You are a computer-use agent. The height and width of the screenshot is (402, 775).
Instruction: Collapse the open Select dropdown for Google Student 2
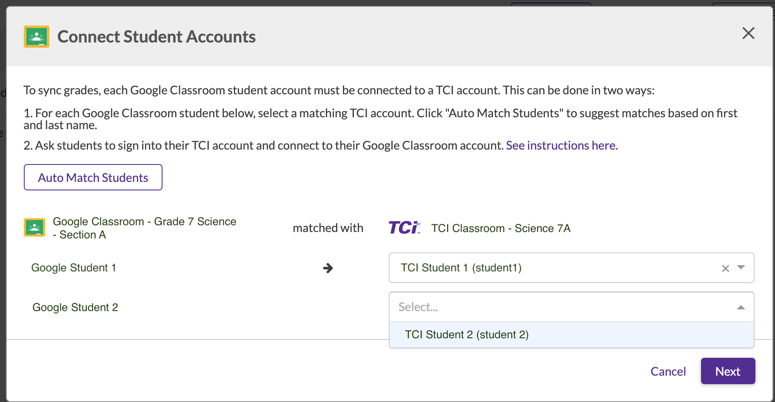tap(740, 307)
